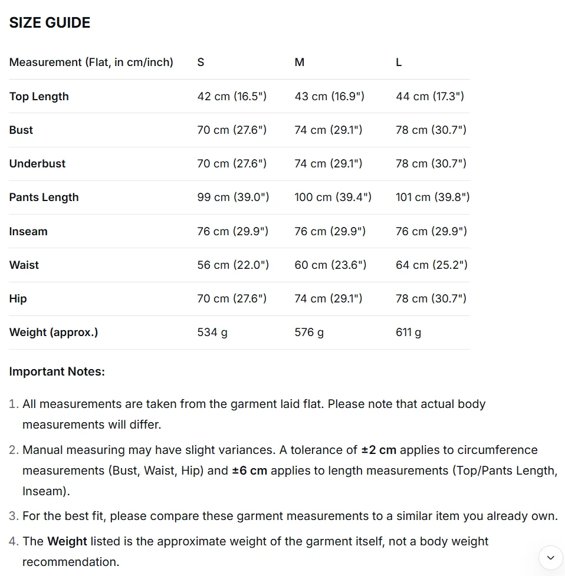Click the Top Length row label
Viewport: 565px width, 576px height.
click(39, 96)
